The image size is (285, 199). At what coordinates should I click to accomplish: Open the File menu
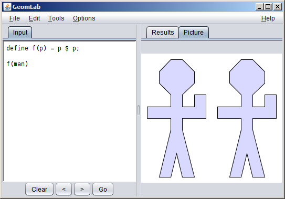[15, 18]
